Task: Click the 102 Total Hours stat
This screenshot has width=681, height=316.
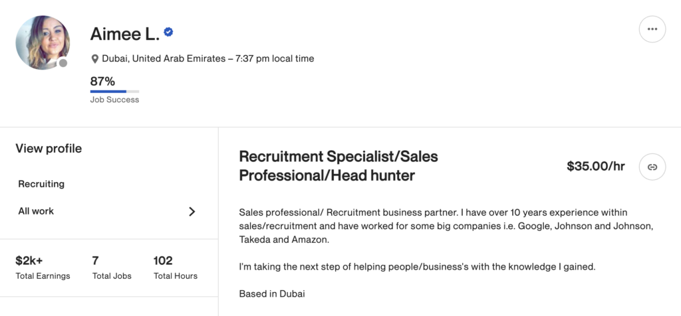Action: (176, 268)
